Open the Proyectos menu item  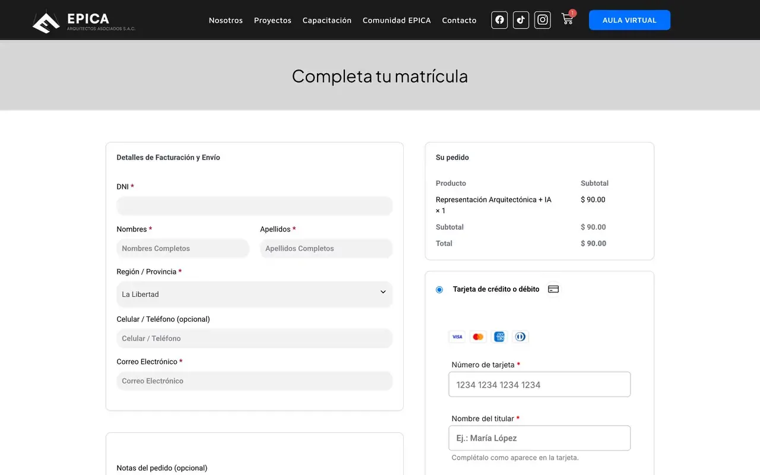(x=273, y=20)
